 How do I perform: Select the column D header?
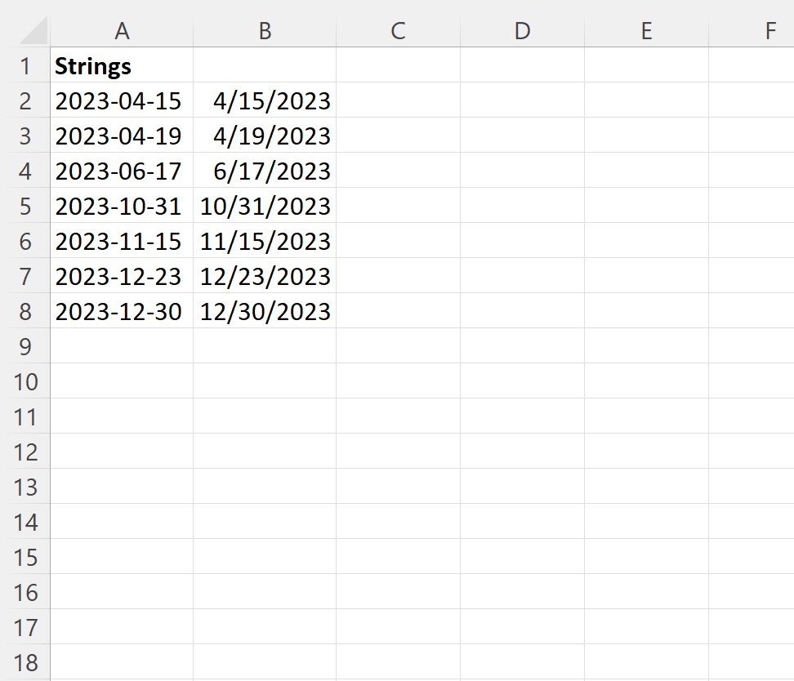(x=522, y=31)
